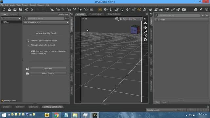The image size is (210, 118).
Task: Click the Merge file folder icon
Action: [15, 10]
